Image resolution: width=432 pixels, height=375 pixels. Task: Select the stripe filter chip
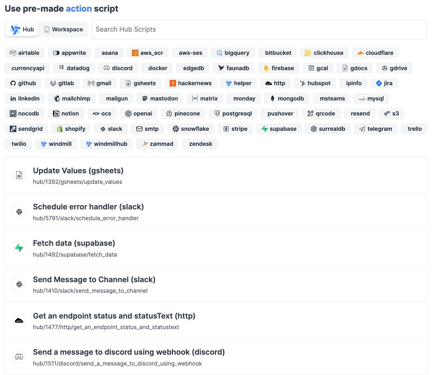pyautogui.click(x=235, y=129)
